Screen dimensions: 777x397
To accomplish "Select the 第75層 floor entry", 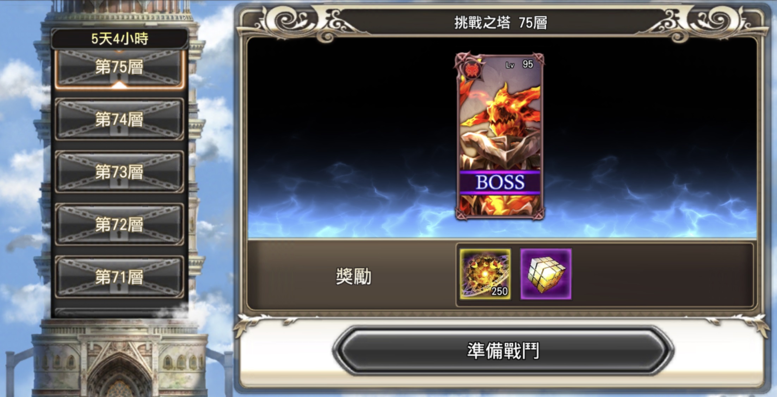I will 119,69.
